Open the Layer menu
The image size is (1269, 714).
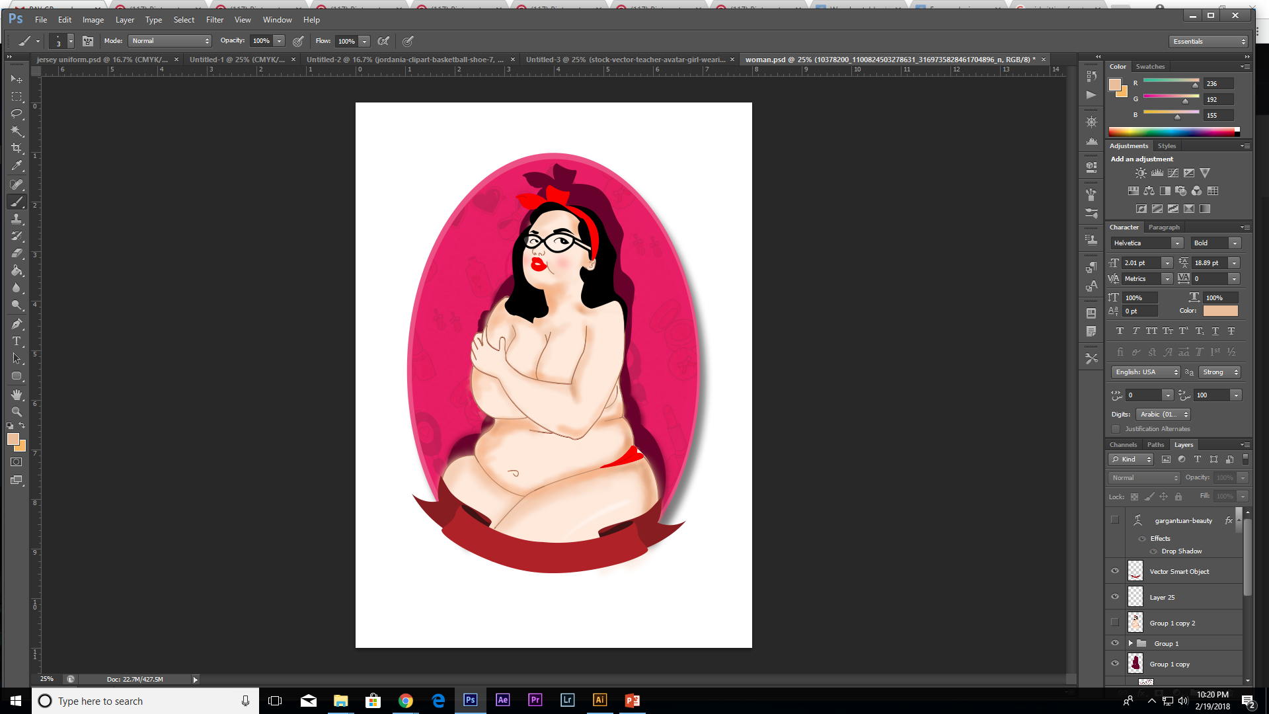(x=125, y=20)
